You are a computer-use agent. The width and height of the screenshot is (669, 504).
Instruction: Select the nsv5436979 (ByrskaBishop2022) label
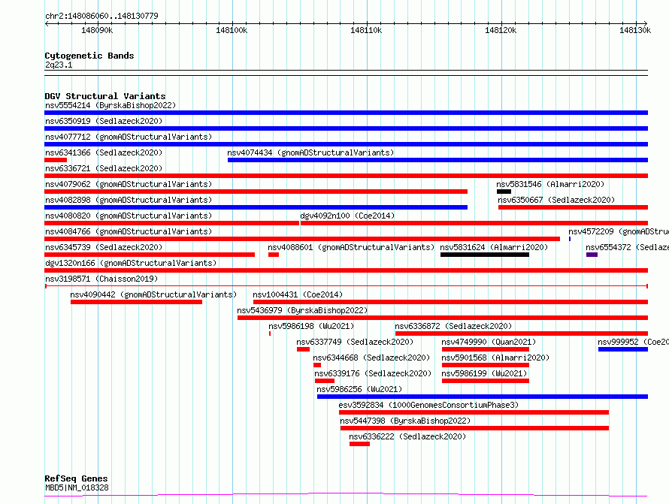302,310
